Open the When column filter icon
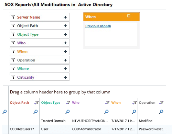Image resolution: width=172 pixels, height=134 pixels. pos(135,103)
